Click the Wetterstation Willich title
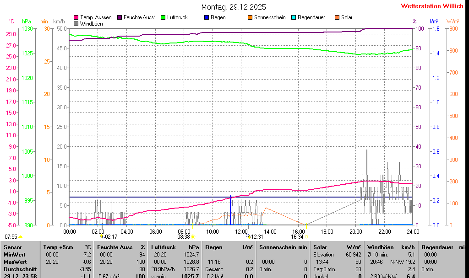 pyautogui.click(x=432, y=6)
